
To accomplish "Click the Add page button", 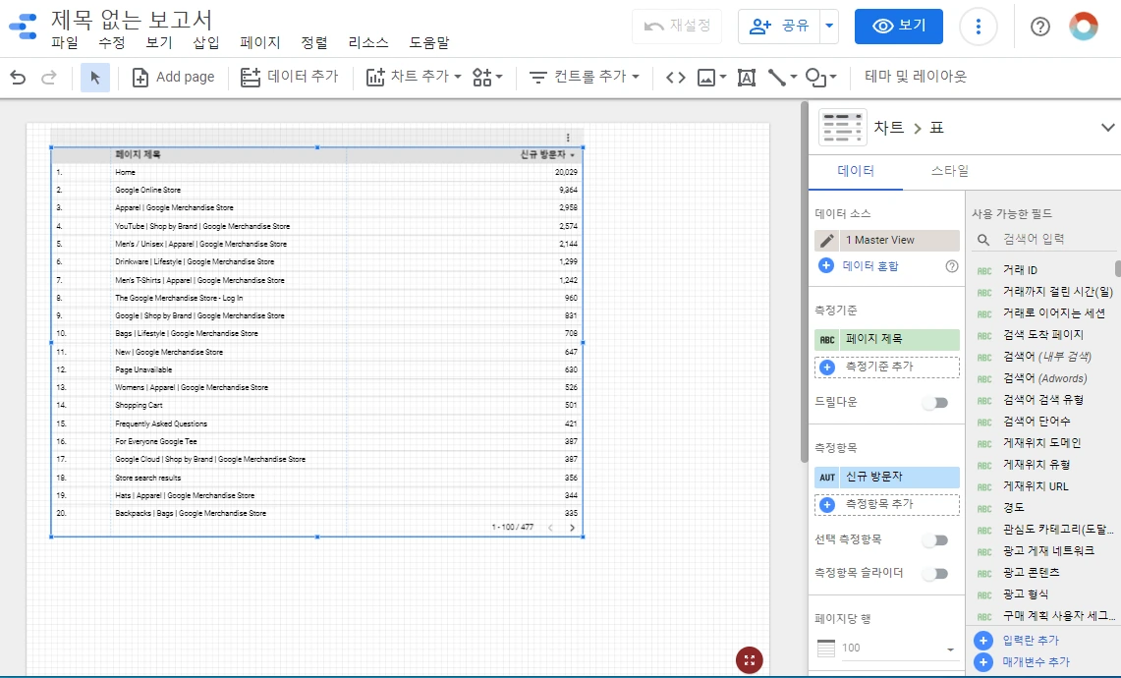I will click(174, 78).
